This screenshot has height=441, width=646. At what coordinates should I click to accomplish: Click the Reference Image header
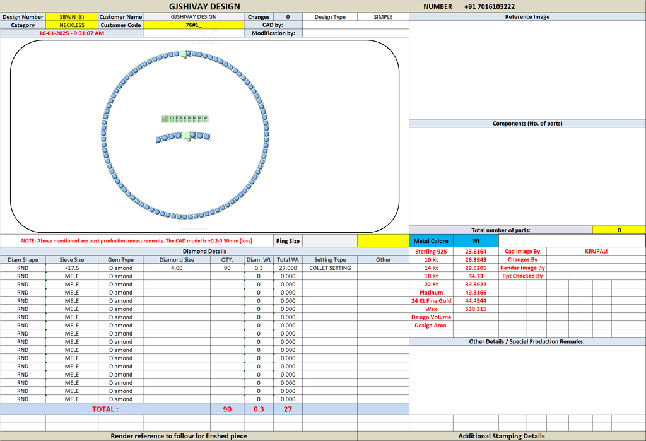[x=527, y=17]
